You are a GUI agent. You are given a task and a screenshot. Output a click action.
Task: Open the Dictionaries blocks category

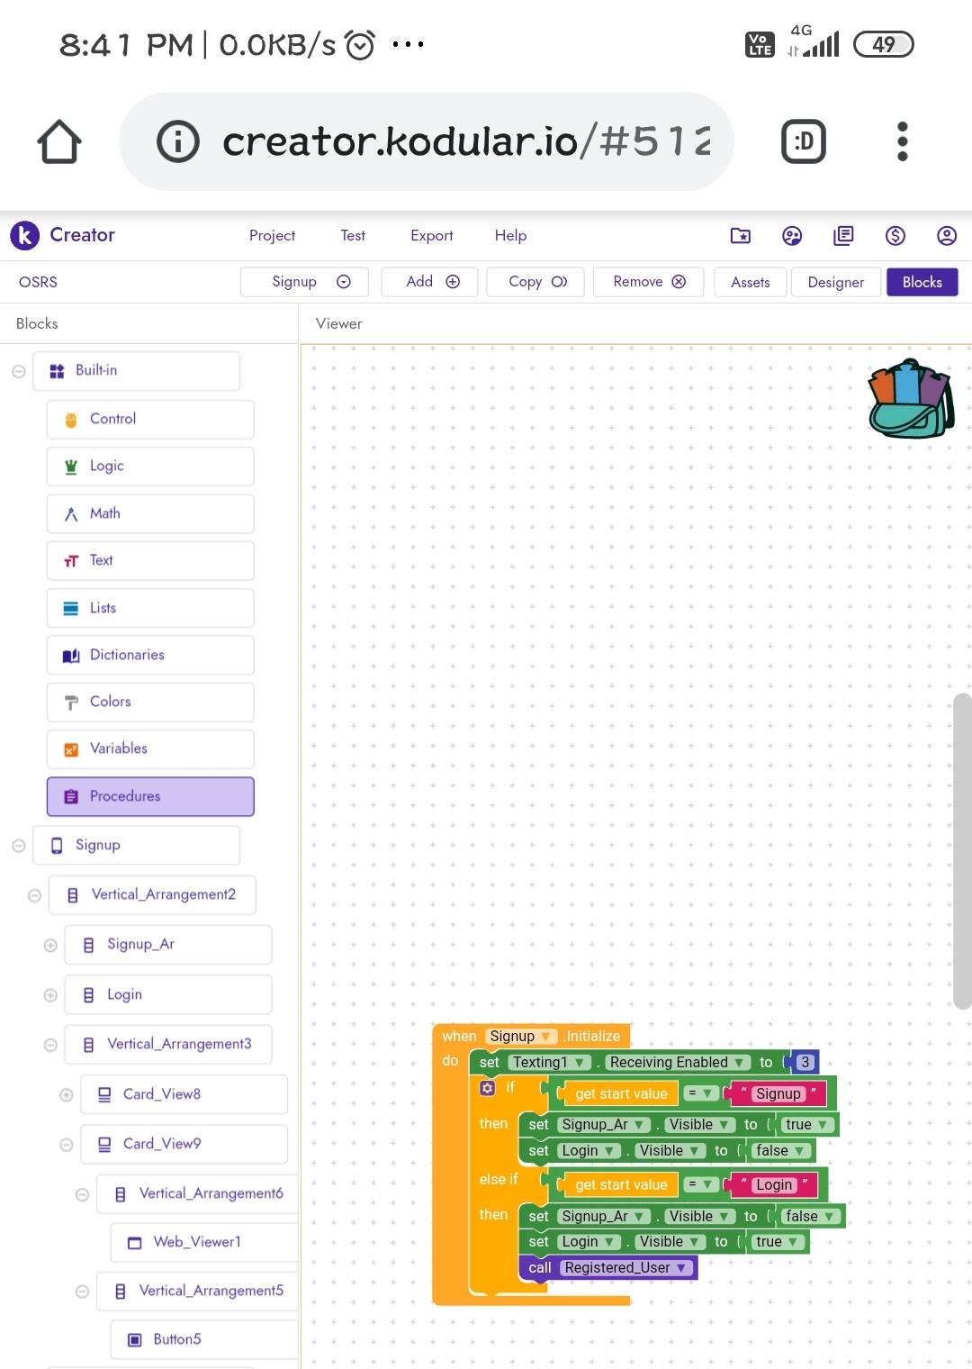150,655
